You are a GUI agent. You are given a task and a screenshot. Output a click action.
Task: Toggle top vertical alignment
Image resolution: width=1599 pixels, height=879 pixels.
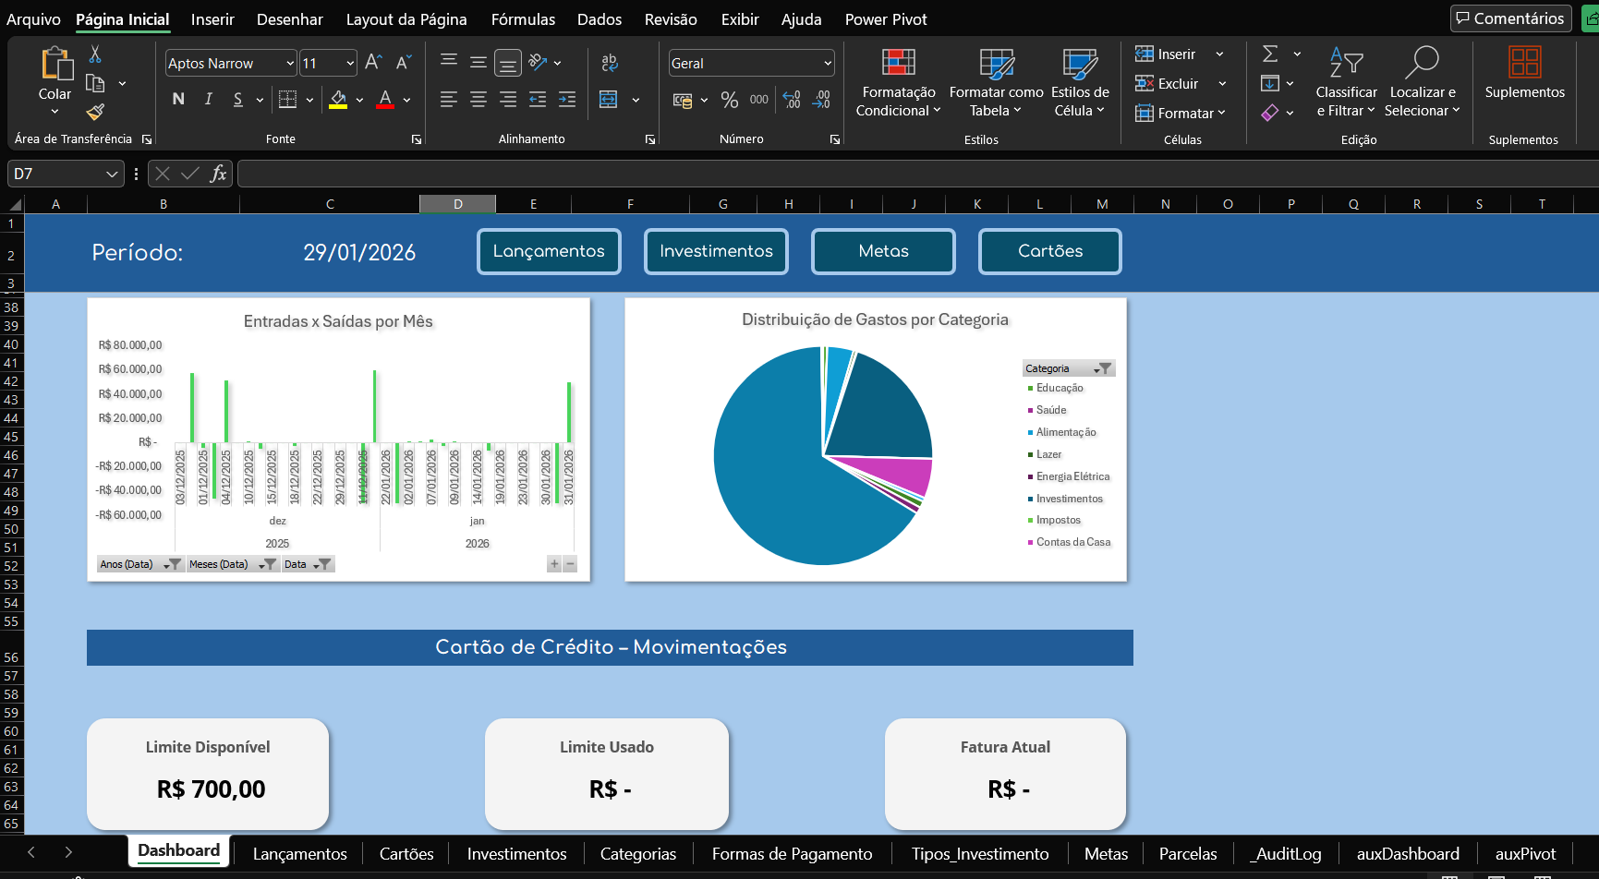point(449,63)
